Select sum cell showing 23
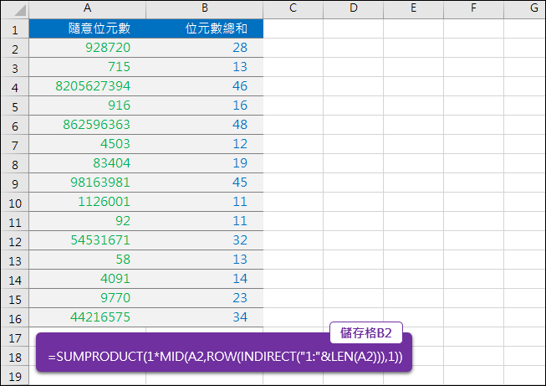The width and height of the screenshot is (546, 386). click(204, 298)
